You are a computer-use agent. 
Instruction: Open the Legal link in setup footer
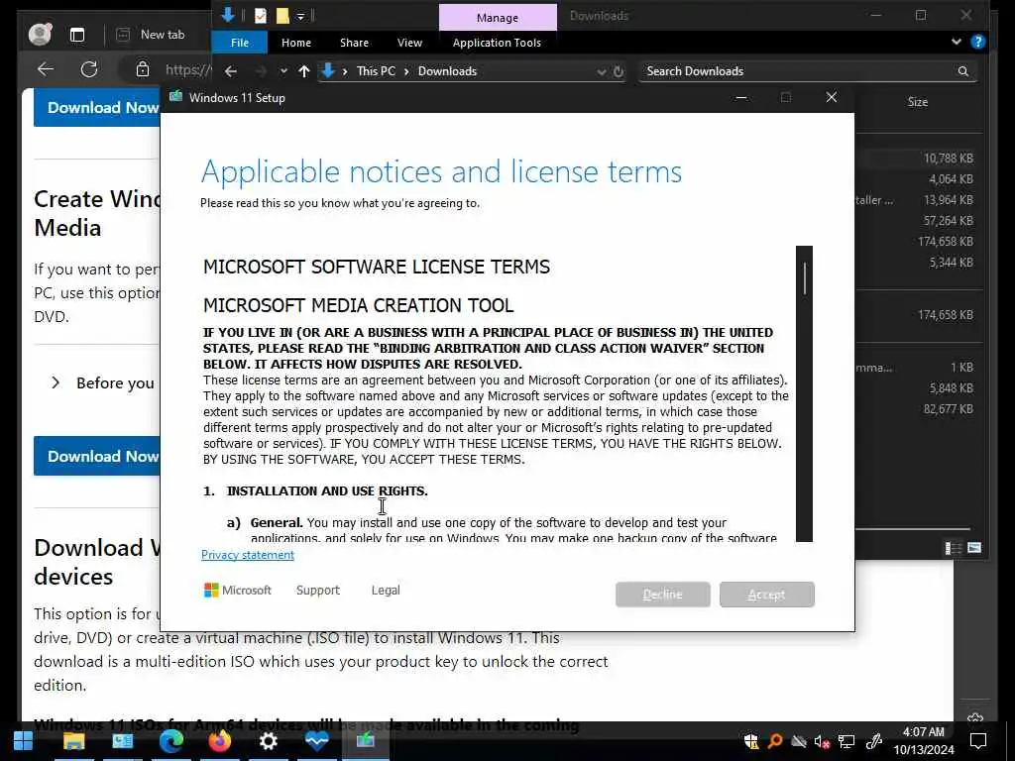pyautogui.click(x=386, y=591)
